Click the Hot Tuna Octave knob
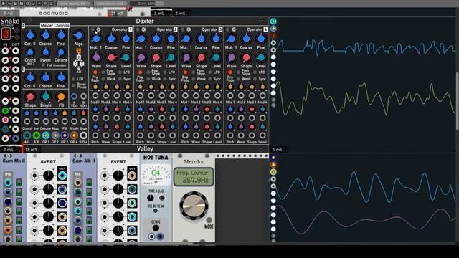This screenshot has height=258, width=459. pos(156,228)
